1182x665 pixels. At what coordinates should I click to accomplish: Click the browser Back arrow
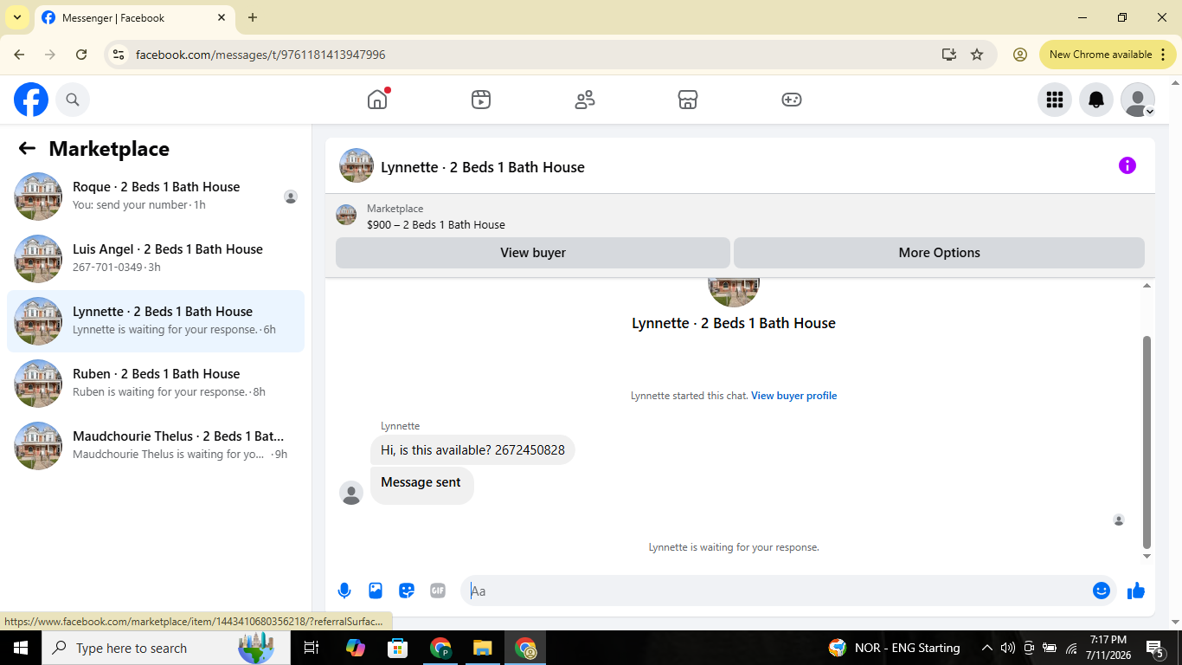pos(19,55)
